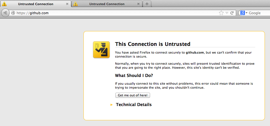Image resolution: width=270 pixels, height=126 pixels.
Task: Bookmark this page with the star icon
Action: [221, 13]
